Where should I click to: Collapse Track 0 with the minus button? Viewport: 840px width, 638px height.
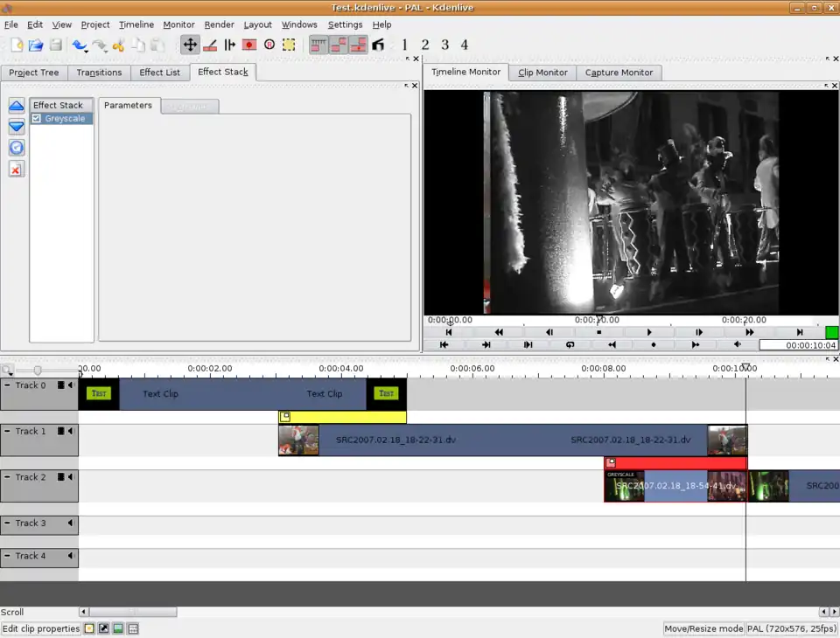click(8, 385)
